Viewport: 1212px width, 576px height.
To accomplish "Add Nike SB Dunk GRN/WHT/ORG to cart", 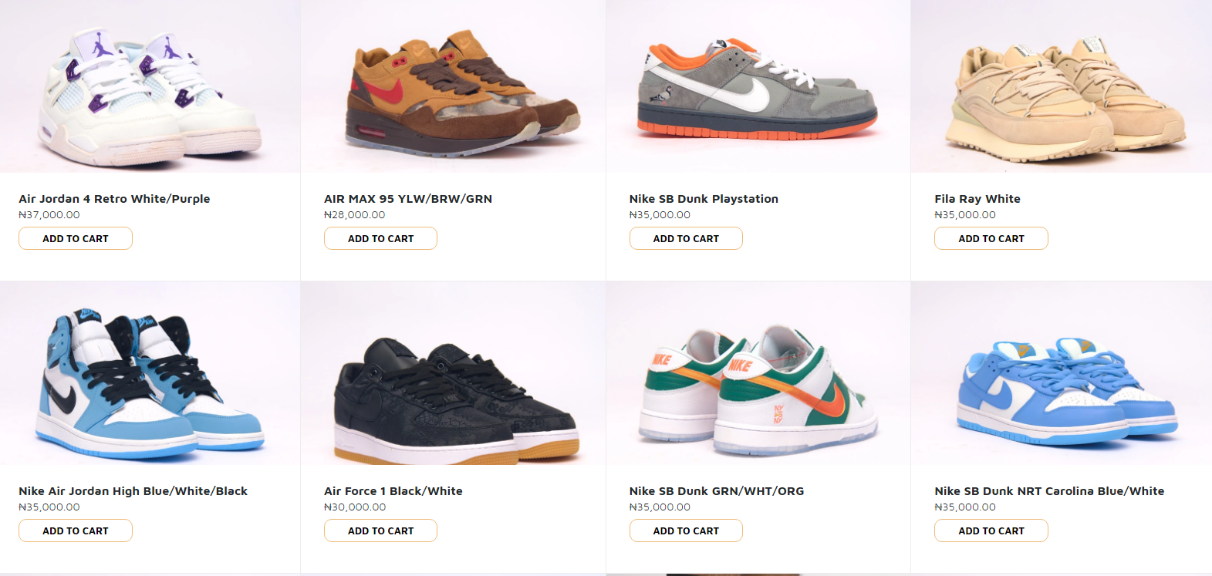I will 686,531.
